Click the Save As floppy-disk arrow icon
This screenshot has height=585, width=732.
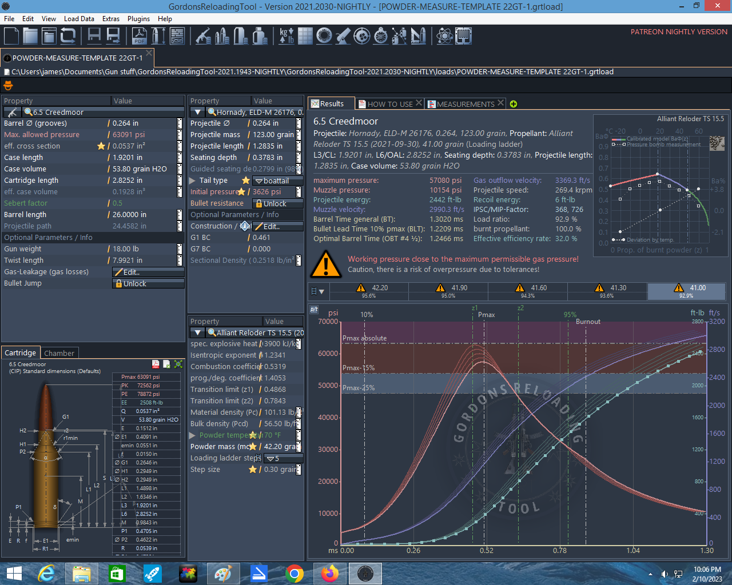113,37
